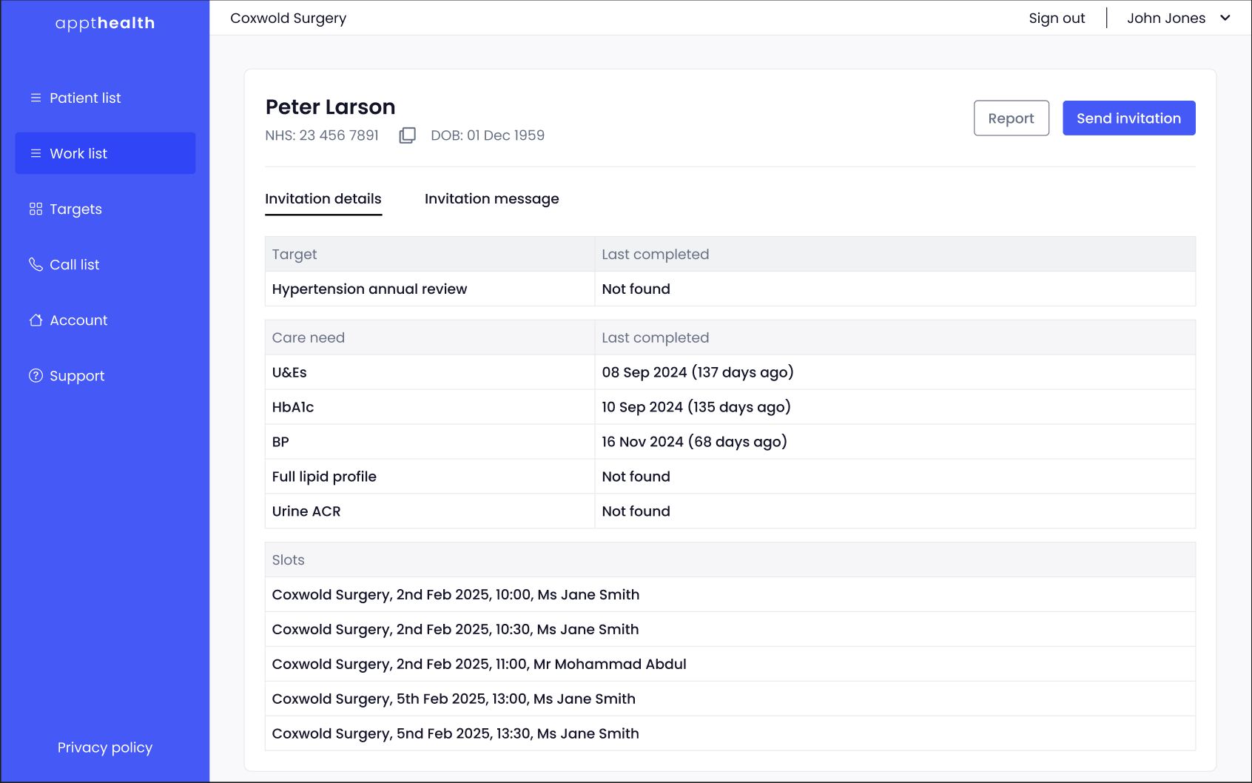
Task: Click the Targets grid icon
Action: [x=36, y=209]
